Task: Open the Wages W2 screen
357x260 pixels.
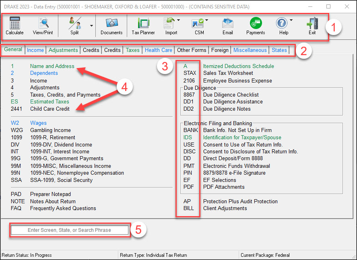Action: 38,123
